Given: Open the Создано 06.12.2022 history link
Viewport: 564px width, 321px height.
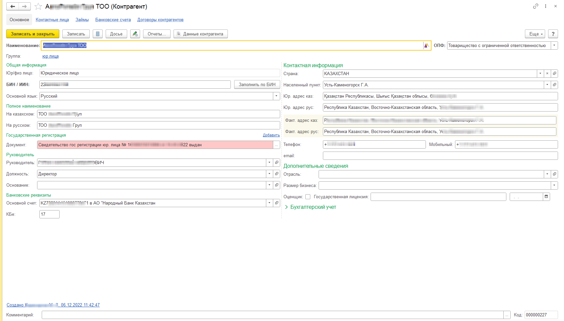Looking at the screenshot, I should click(53, 305).
